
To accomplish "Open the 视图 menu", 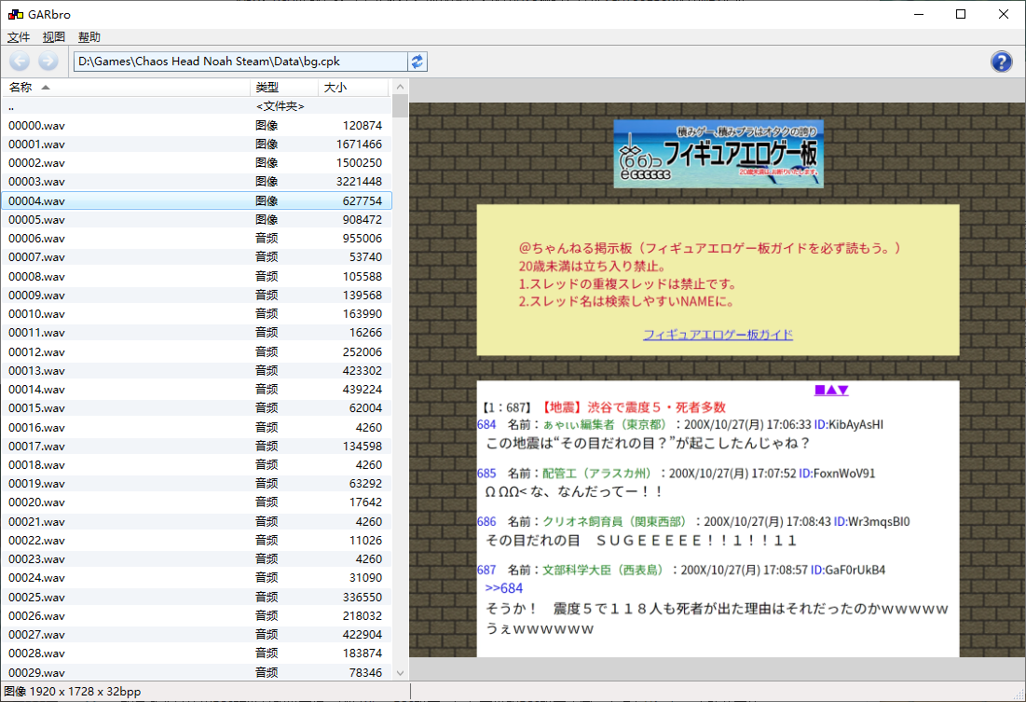I will [54, 37].
